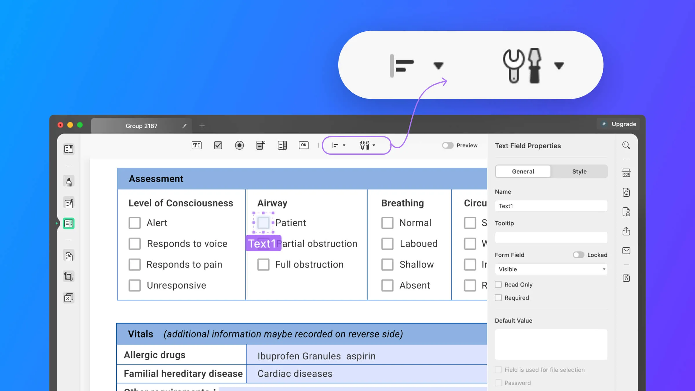The height and width of the screenshot is (391, 695).
Task: Click the Text Field tool icon
Action: tap(196, 145)
